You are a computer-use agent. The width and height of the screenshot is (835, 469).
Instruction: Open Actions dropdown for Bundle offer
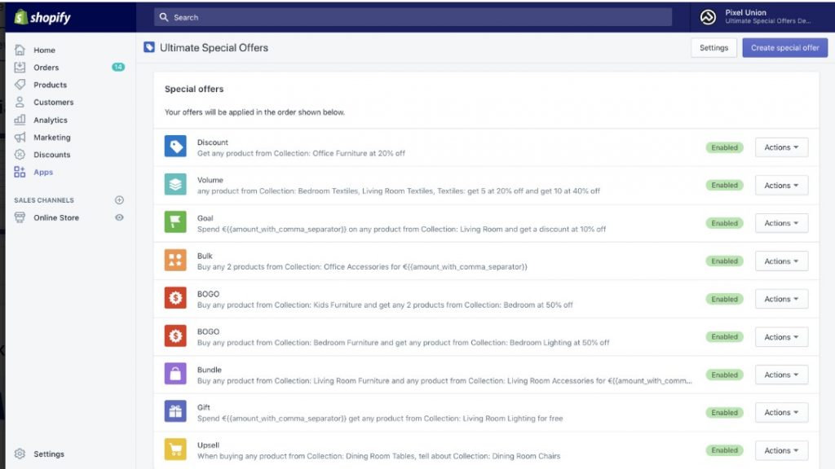tap(781, 375)
